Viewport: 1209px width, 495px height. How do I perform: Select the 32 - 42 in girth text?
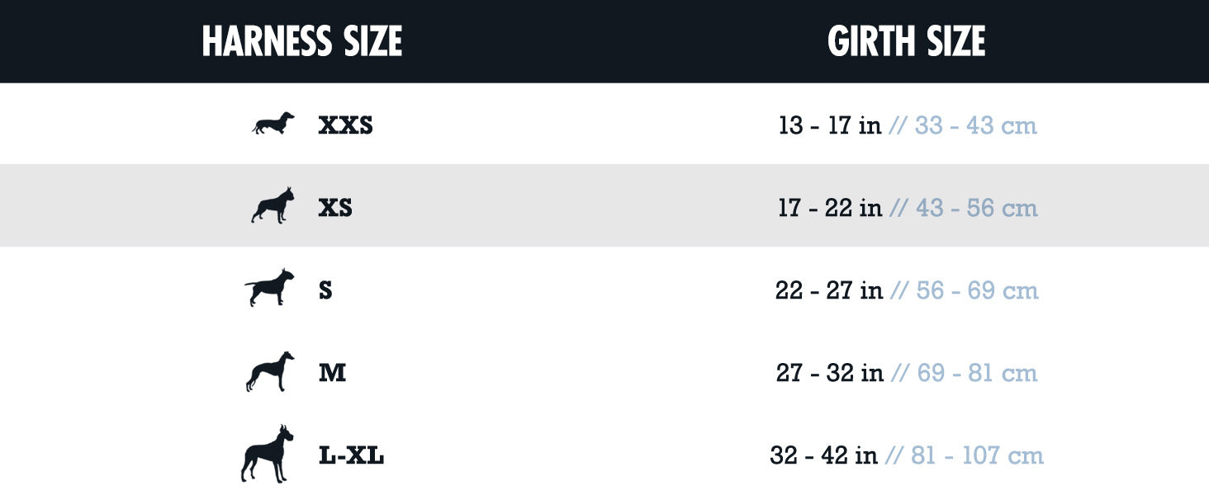pos(823,455)
